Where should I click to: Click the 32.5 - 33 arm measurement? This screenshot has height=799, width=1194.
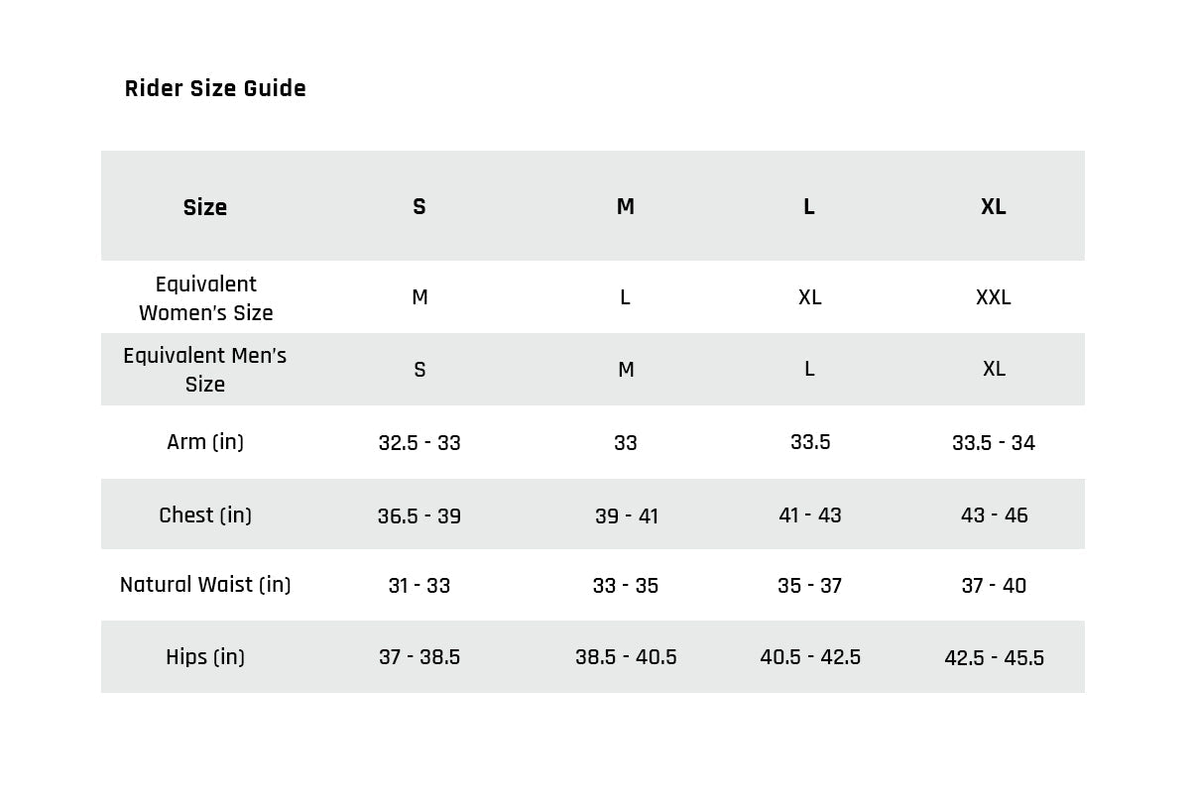tap(419, 443)
